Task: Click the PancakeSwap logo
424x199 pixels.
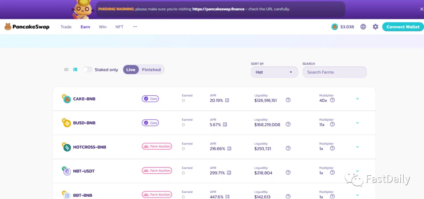Action: 27,27
